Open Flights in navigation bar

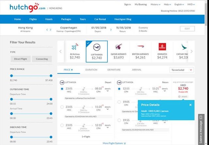pyautogui.click(x=33, y=19)
